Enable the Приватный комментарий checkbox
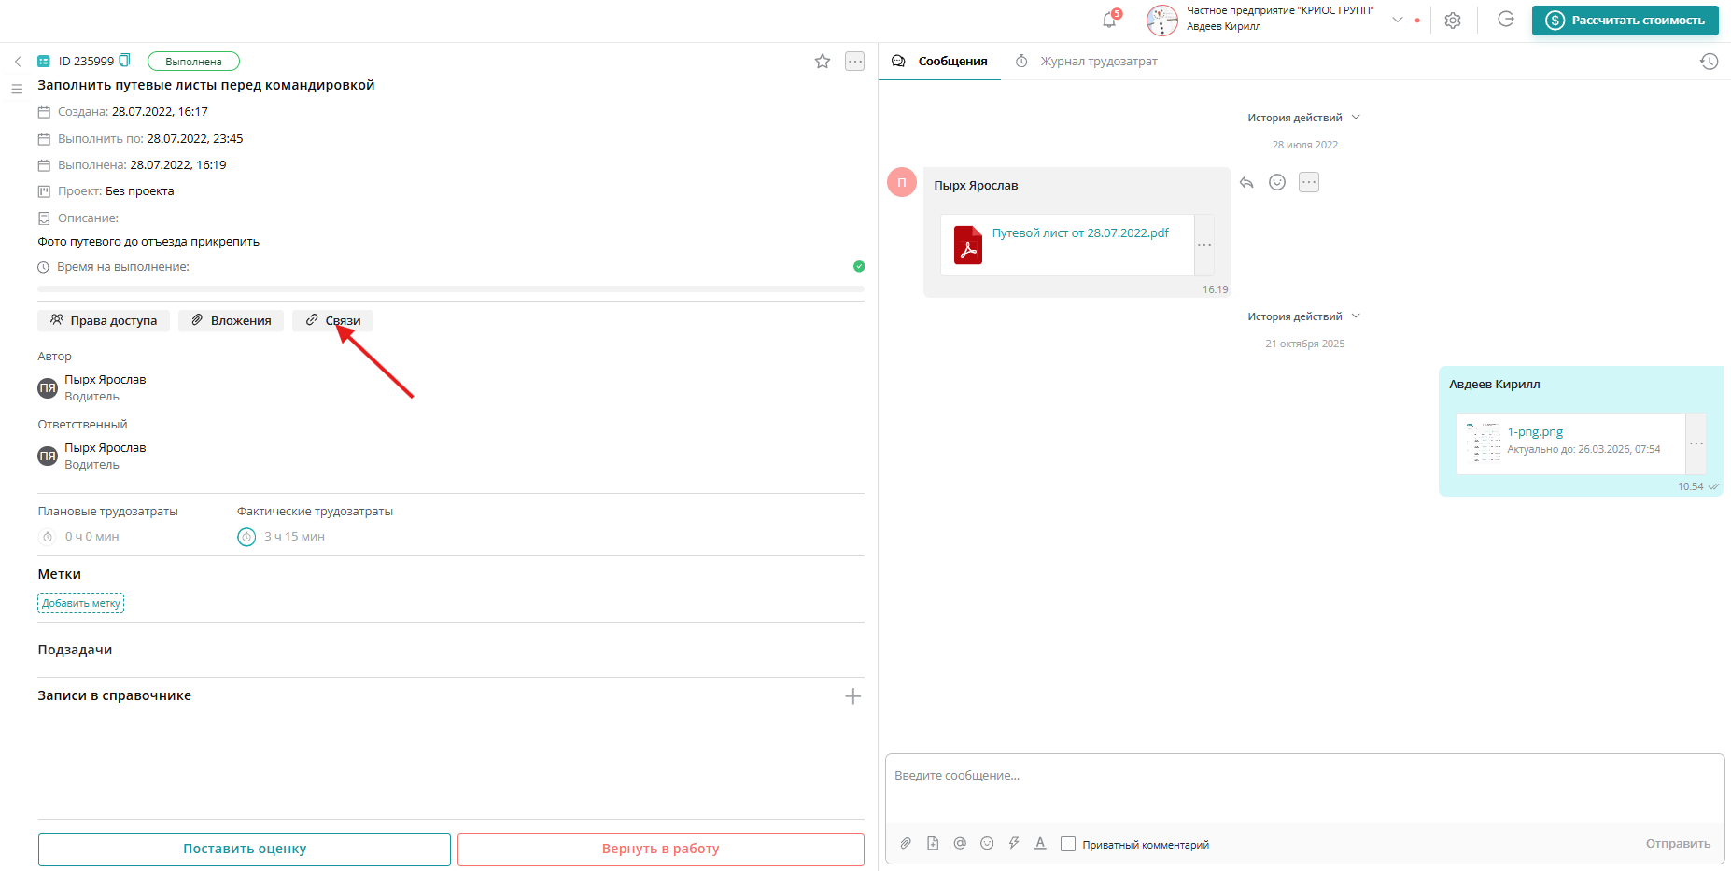Image resolution: width=1731 pixels, height=871 pixels. (1068, 844)
